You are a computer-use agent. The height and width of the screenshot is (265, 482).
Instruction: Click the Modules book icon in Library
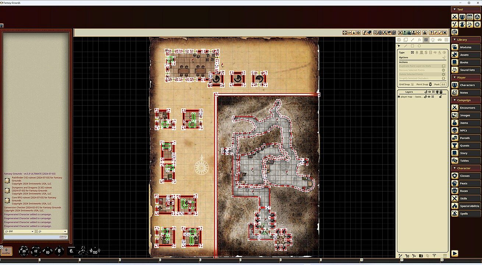(454, 47)
